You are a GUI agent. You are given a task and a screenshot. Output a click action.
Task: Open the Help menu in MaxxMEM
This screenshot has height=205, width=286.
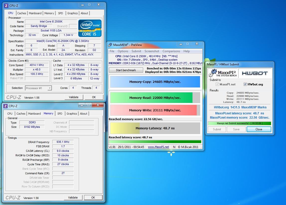point(187,51)
